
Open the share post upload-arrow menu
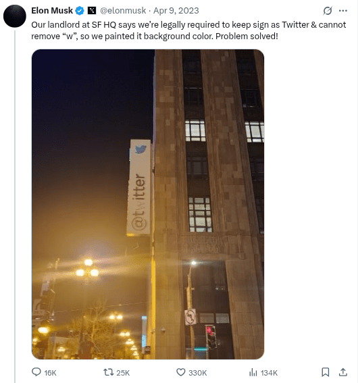(x=343, y=372)
